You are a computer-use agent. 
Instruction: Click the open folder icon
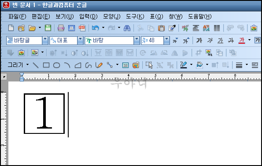(x=32, y=28)
